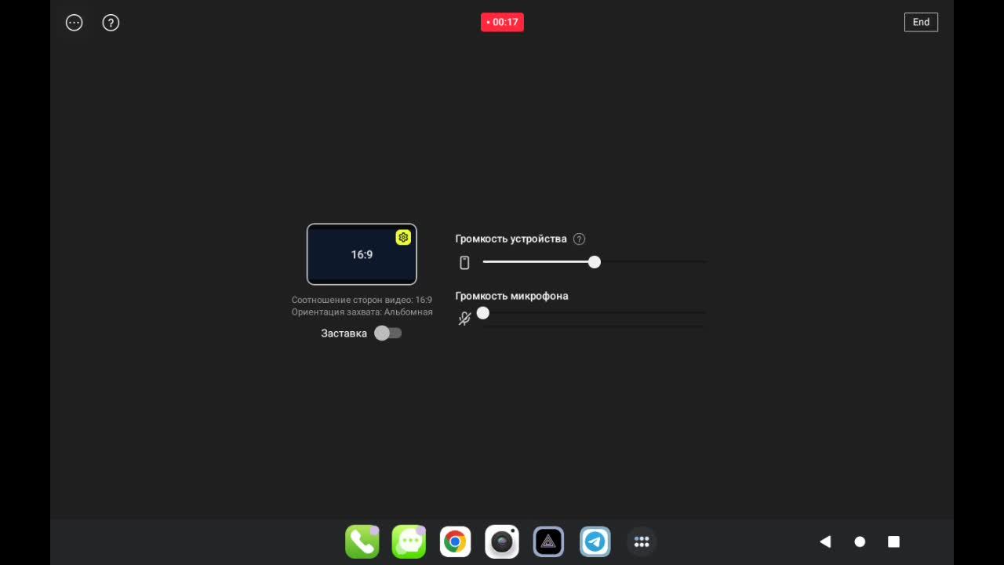Launch Telegram from the dock
The image size is (1004, 565).
click(595, 541)
